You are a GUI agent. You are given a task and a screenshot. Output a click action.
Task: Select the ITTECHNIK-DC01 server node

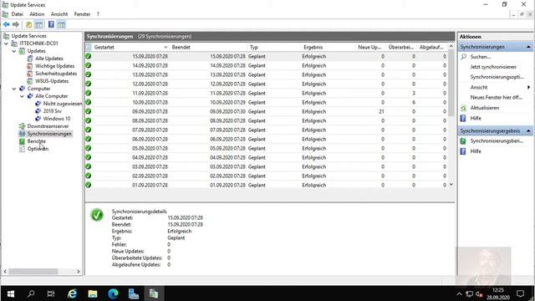pyautogui.click(x=38, y=43)
